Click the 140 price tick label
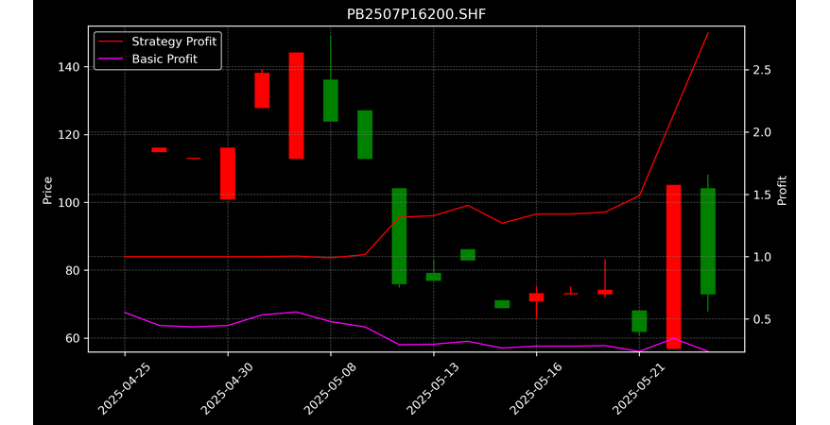This screenshot has width=830, height=425. point(69,67)
